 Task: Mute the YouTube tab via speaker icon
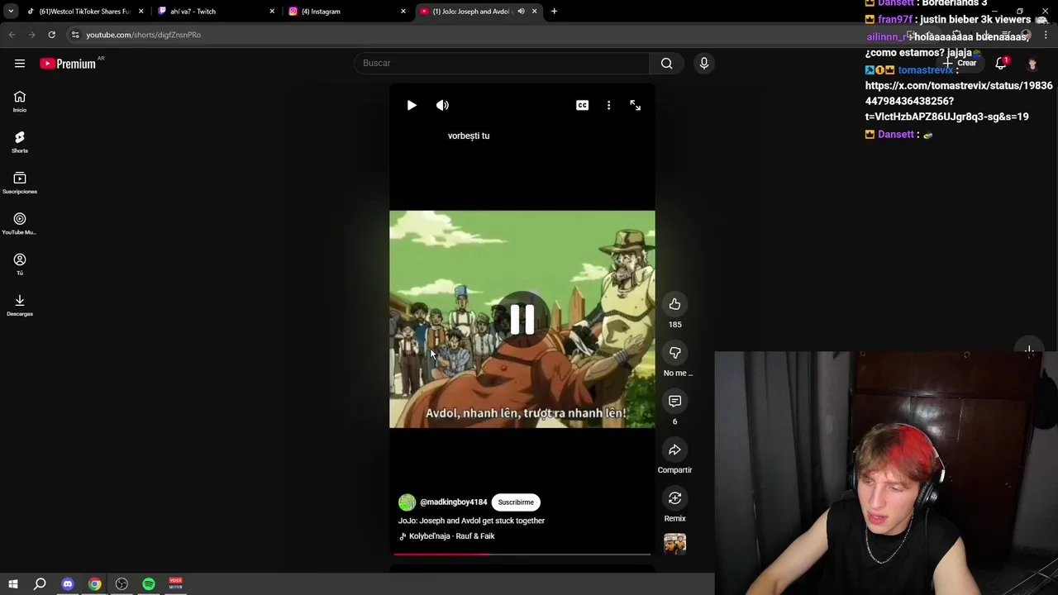[x=521, y=12]
